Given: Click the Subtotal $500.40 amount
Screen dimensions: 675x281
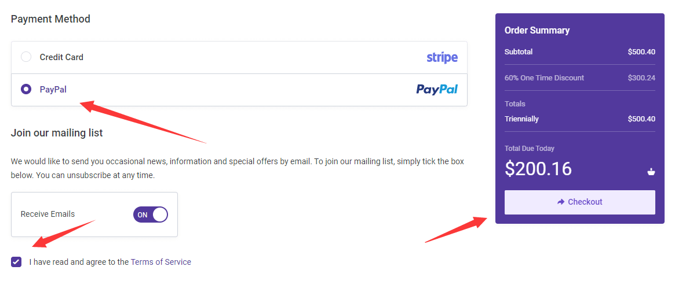Looking at the screenshot, I should click(x=641, y=52).
